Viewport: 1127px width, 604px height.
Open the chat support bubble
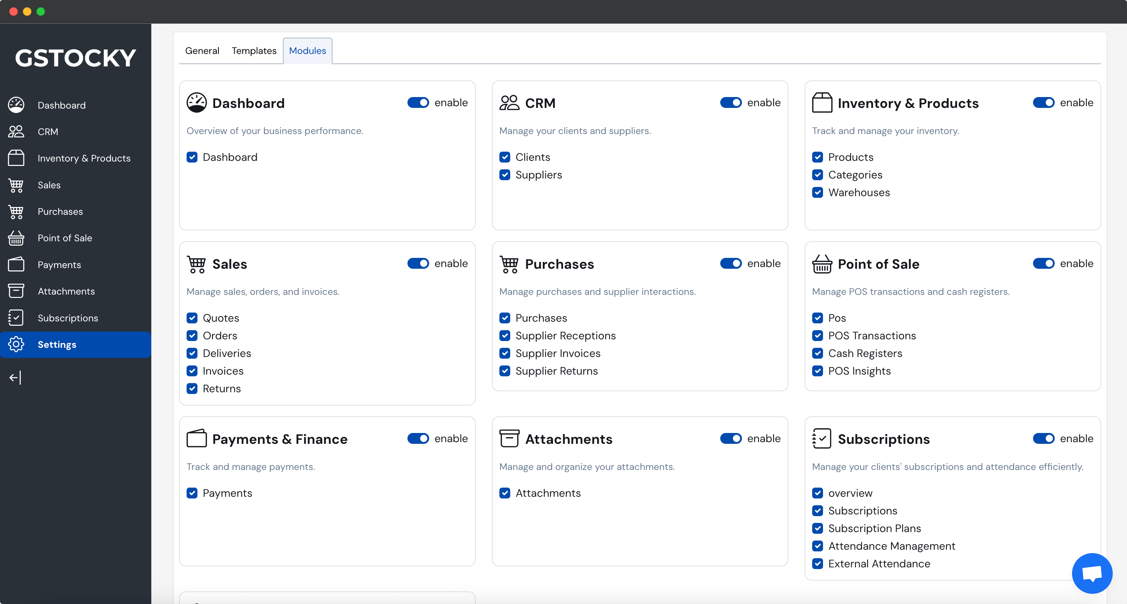pos(1092,573)
